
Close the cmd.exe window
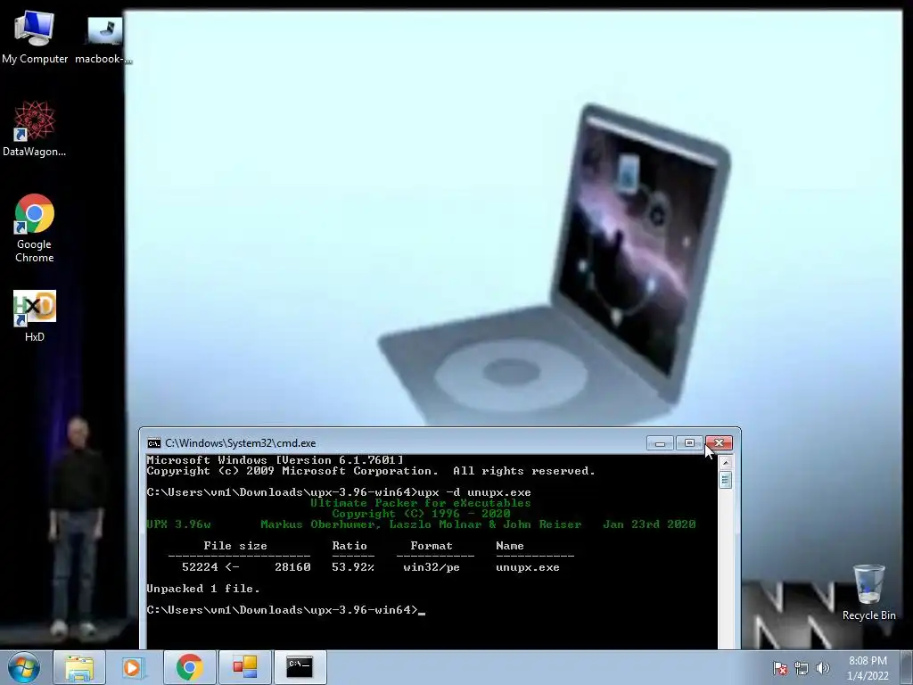720,443
